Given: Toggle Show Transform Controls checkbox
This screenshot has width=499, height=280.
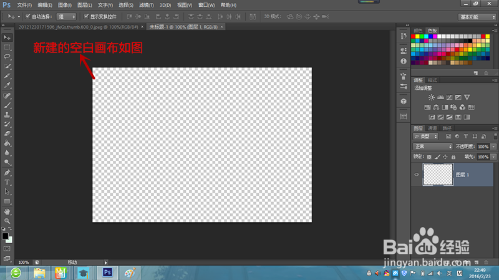Looking at the screenshot, I should tap(86, 16).
